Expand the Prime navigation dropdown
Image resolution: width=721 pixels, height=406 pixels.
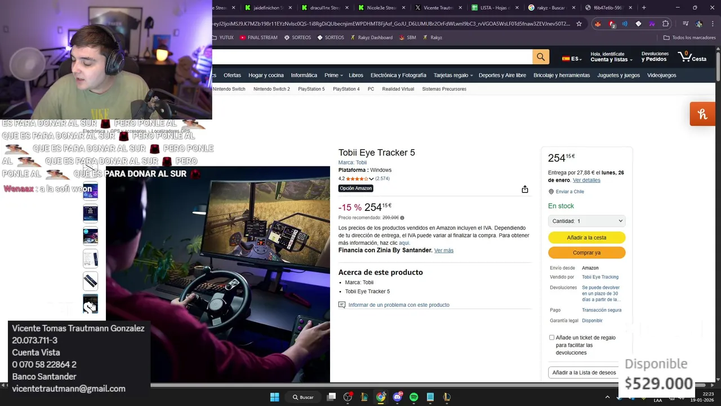333,75
